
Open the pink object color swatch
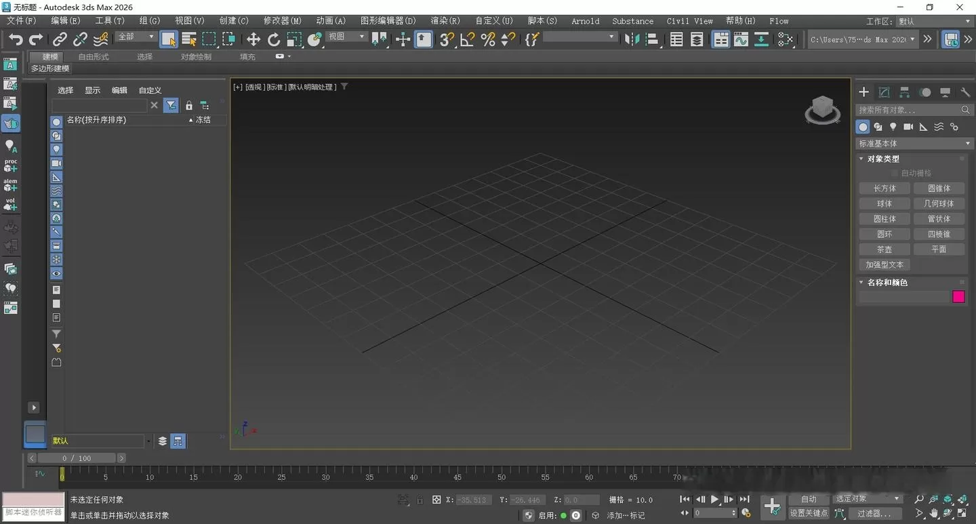point(958,297)
